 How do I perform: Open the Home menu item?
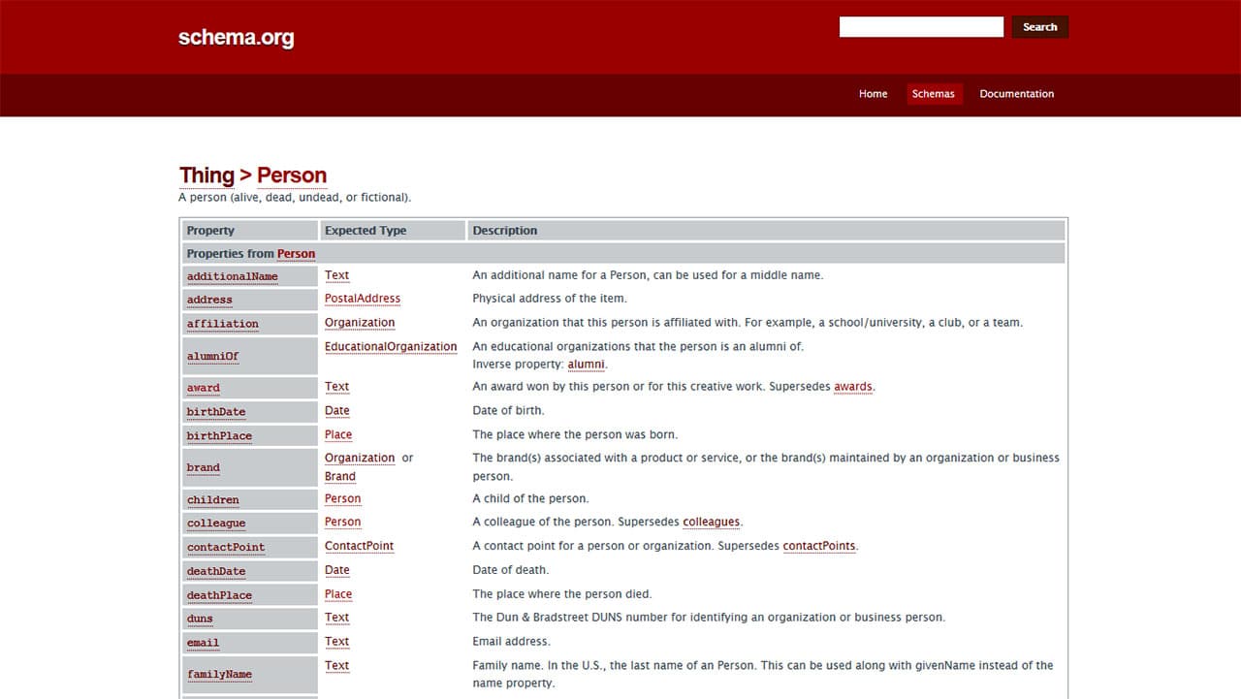[x=873, y=94]
